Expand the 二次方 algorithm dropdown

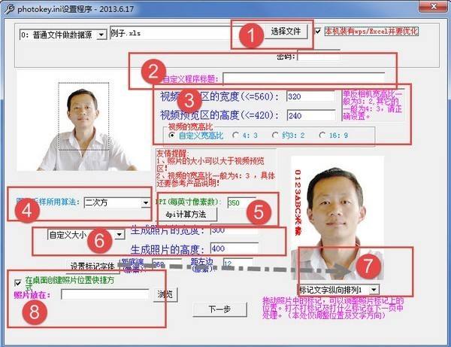click(145, 202)
